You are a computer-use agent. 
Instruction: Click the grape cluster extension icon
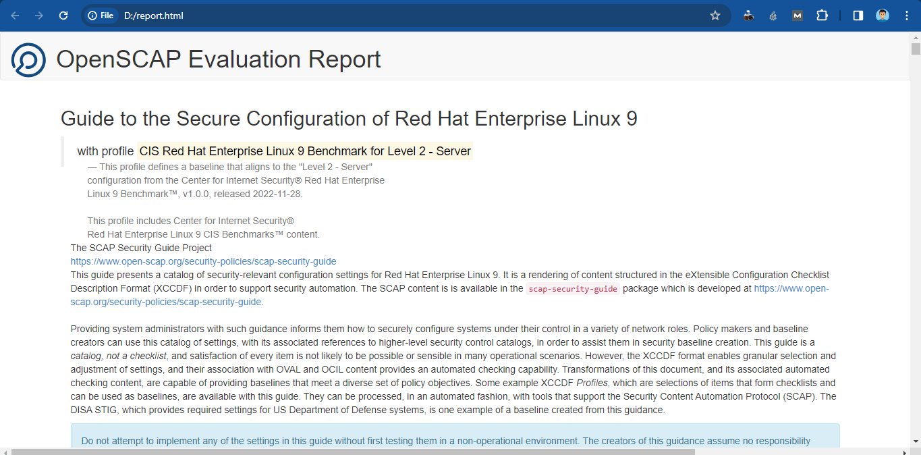pos(773,16)
